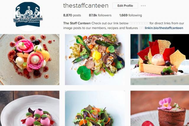Open the red tuile dessert post
The image size is (189, 126).
[160, 59]
